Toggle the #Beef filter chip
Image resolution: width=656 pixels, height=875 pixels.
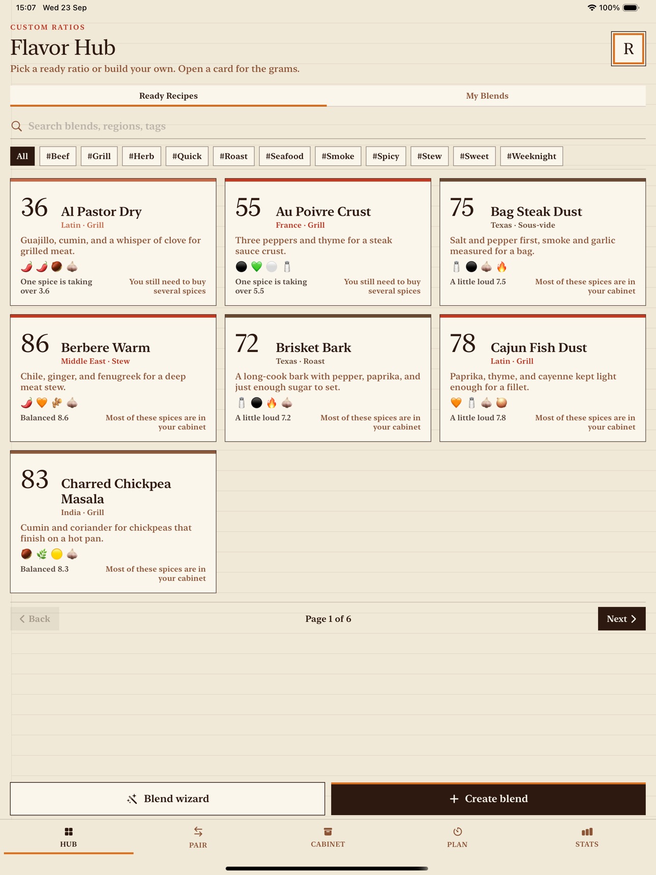click(x=58, y=156)
